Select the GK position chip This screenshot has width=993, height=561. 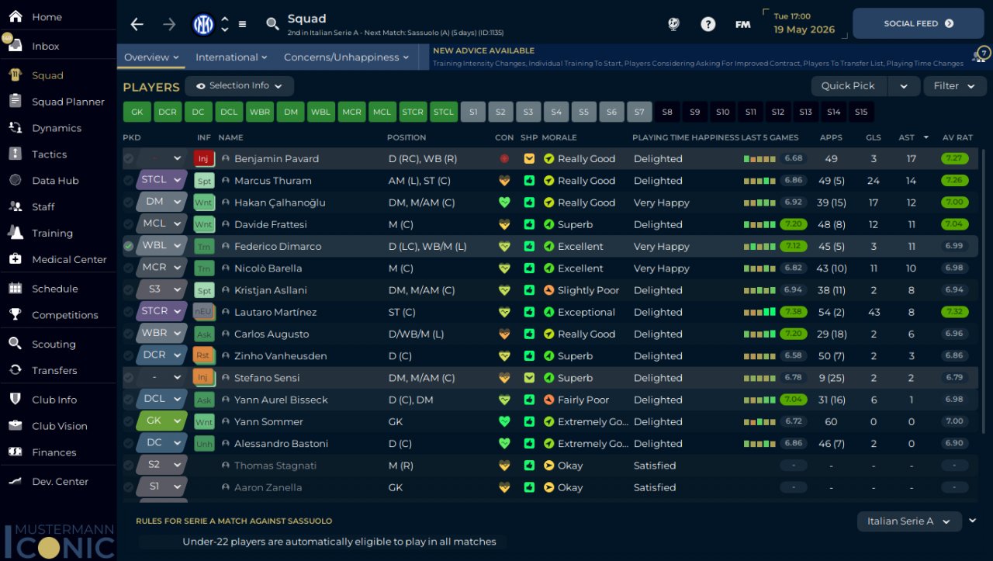(x=137, y=112)
